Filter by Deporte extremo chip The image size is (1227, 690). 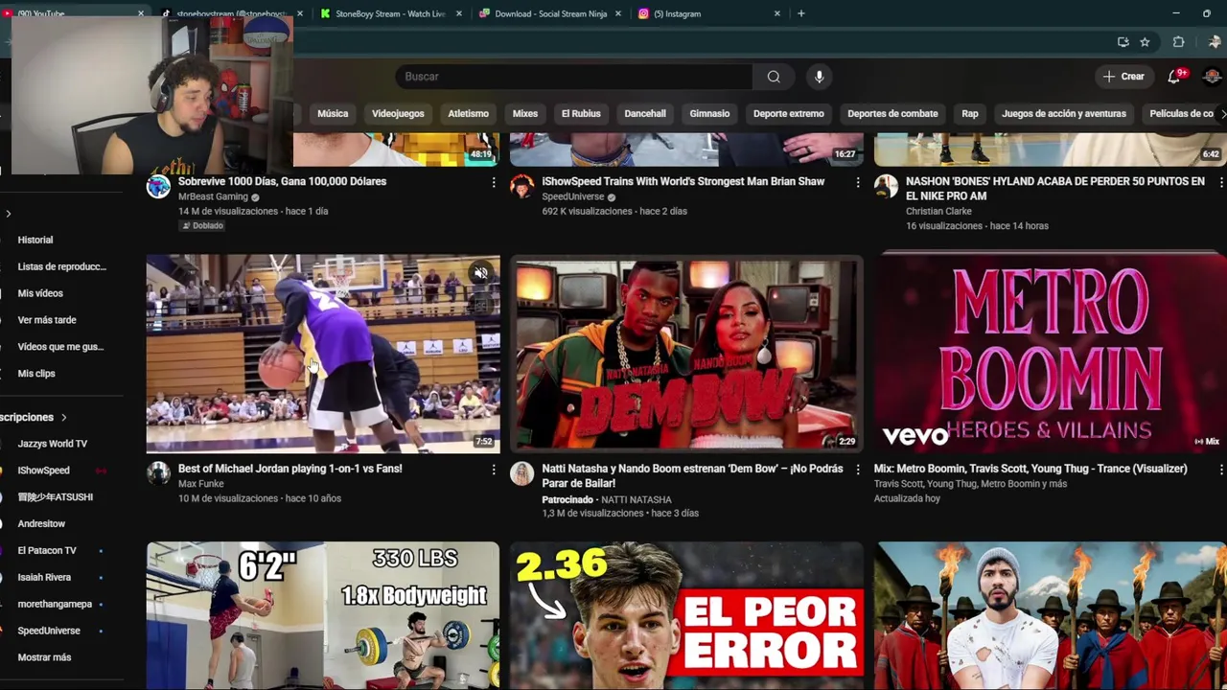(789, 113)
